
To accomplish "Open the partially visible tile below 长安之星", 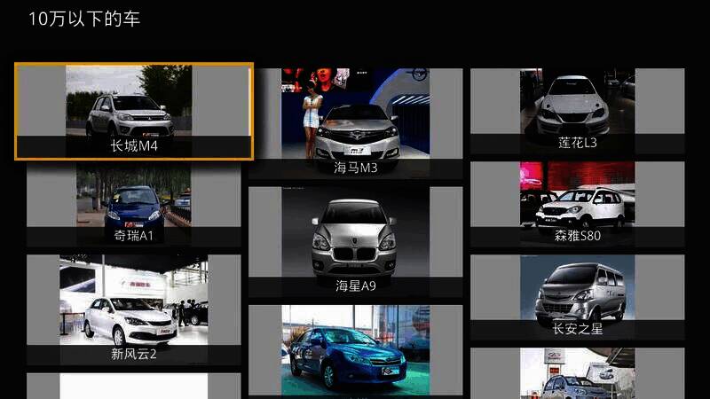I will 577,374.
